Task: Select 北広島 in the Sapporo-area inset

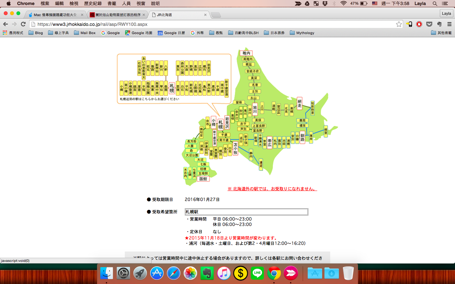Action: click(x=200, y=88)
